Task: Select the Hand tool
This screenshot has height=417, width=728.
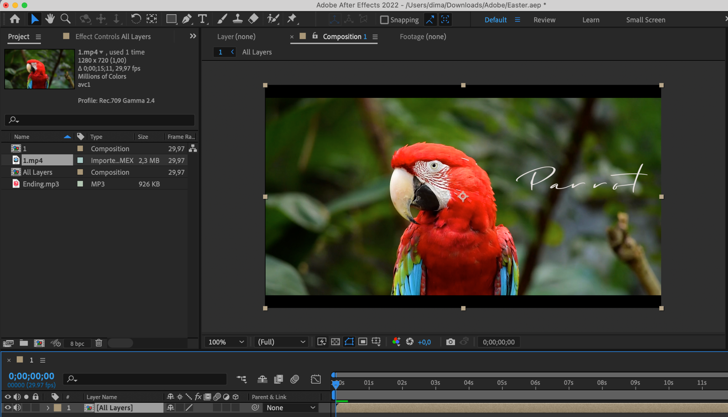Action: pyautogui.click(x=50, y=19)
